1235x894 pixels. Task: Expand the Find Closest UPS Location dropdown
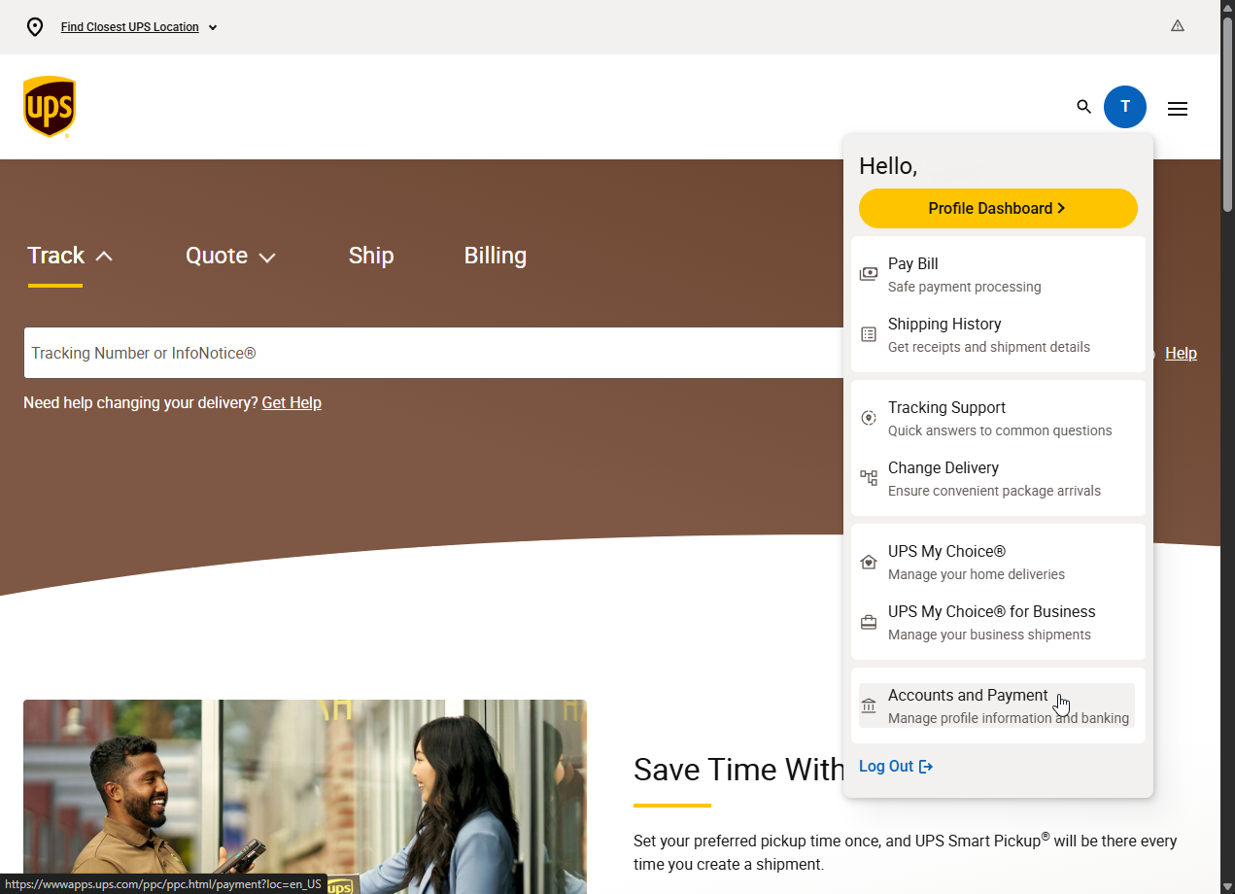[x=212, y=27]
